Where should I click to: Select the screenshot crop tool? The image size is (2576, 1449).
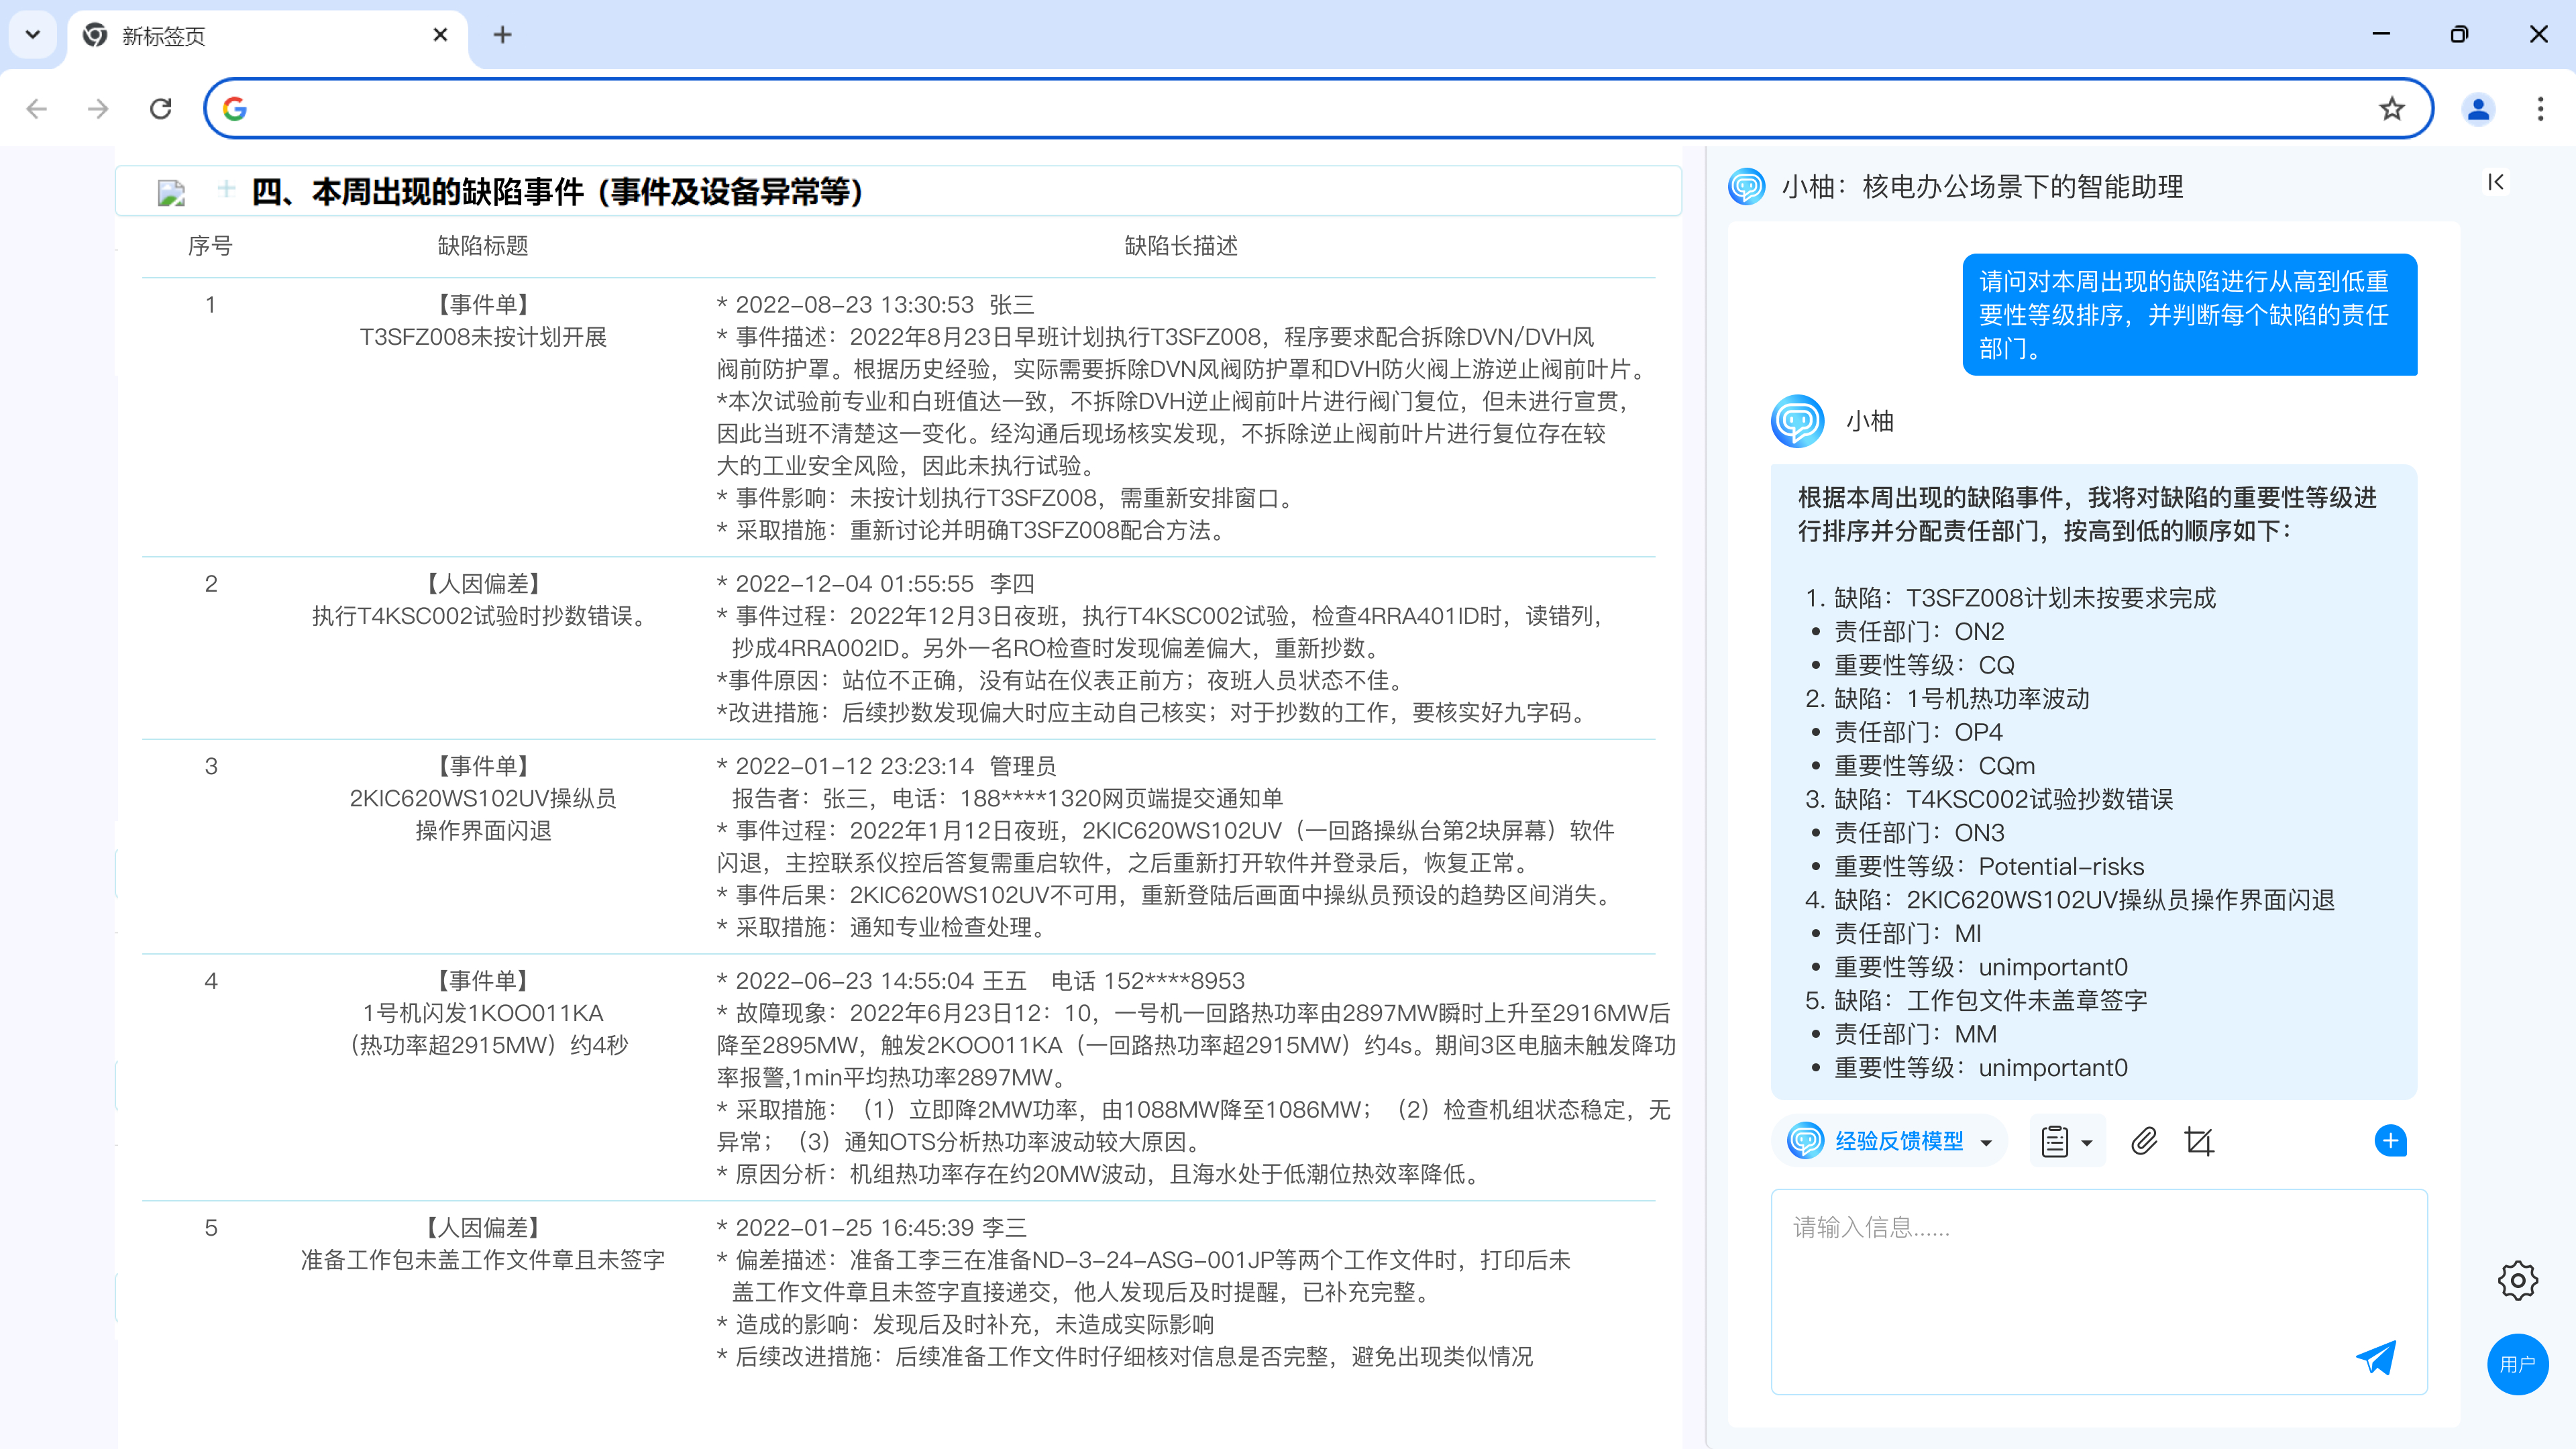2199,1141
